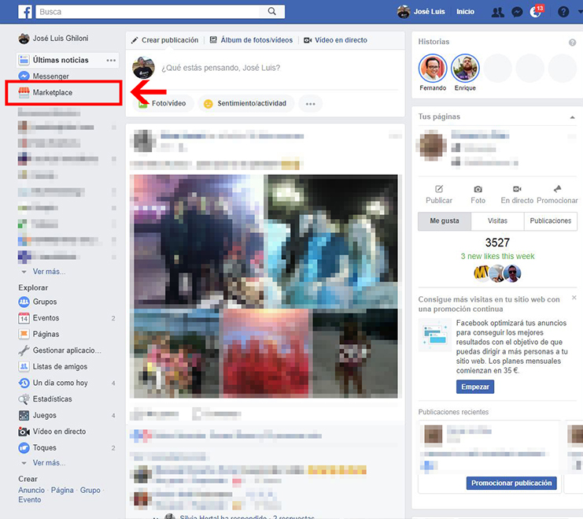Viewport: 583px width, 519px height.
Task: Open Enrique's story
Action: [x=465, y=69]
